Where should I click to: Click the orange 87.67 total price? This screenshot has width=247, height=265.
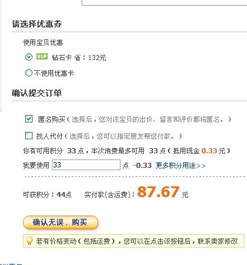pos(159,192)
